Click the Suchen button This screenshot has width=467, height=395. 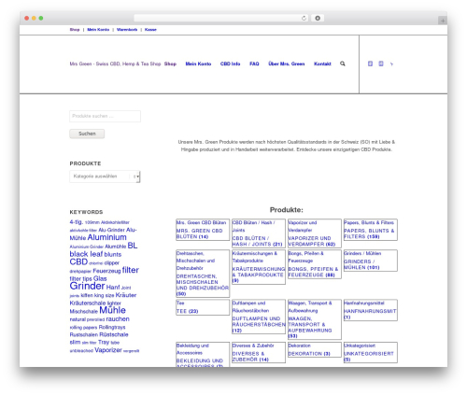(x=87, y=134)
